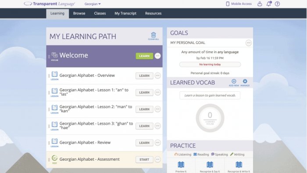Click the Georgian Alphabet - Review title

pos(85,142)
